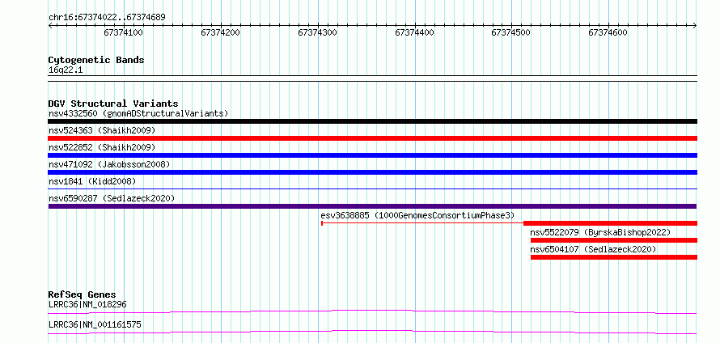The width and height of the screenshot is (720, 343).
Task: Open nsv5522079 (ByrskaBishop2022) label
Action: tap(600, 232)
